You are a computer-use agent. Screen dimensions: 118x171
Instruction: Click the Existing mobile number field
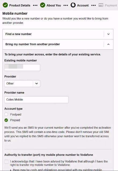(x=22, y=68)
